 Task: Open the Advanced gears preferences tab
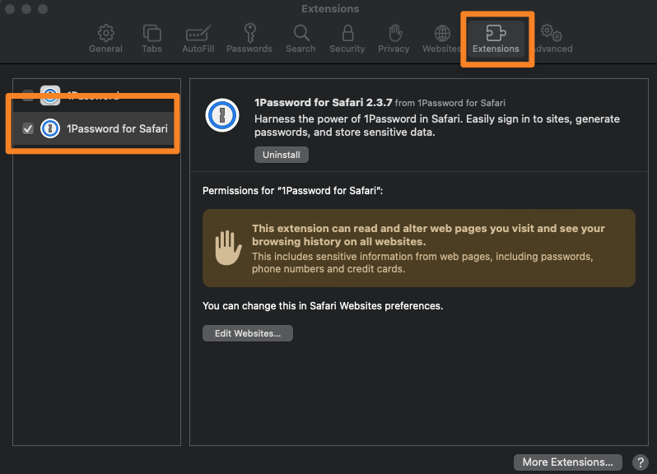pos(552,39)
